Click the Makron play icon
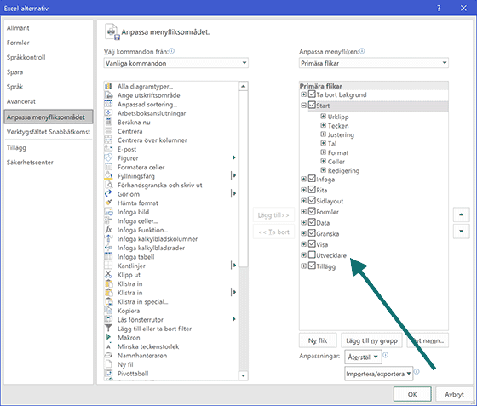The width and height of the screenshot is (477, 406). [108, 338]
